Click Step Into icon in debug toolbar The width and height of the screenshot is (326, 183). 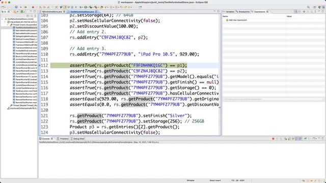pyautogui.click(x=40, y=7)
